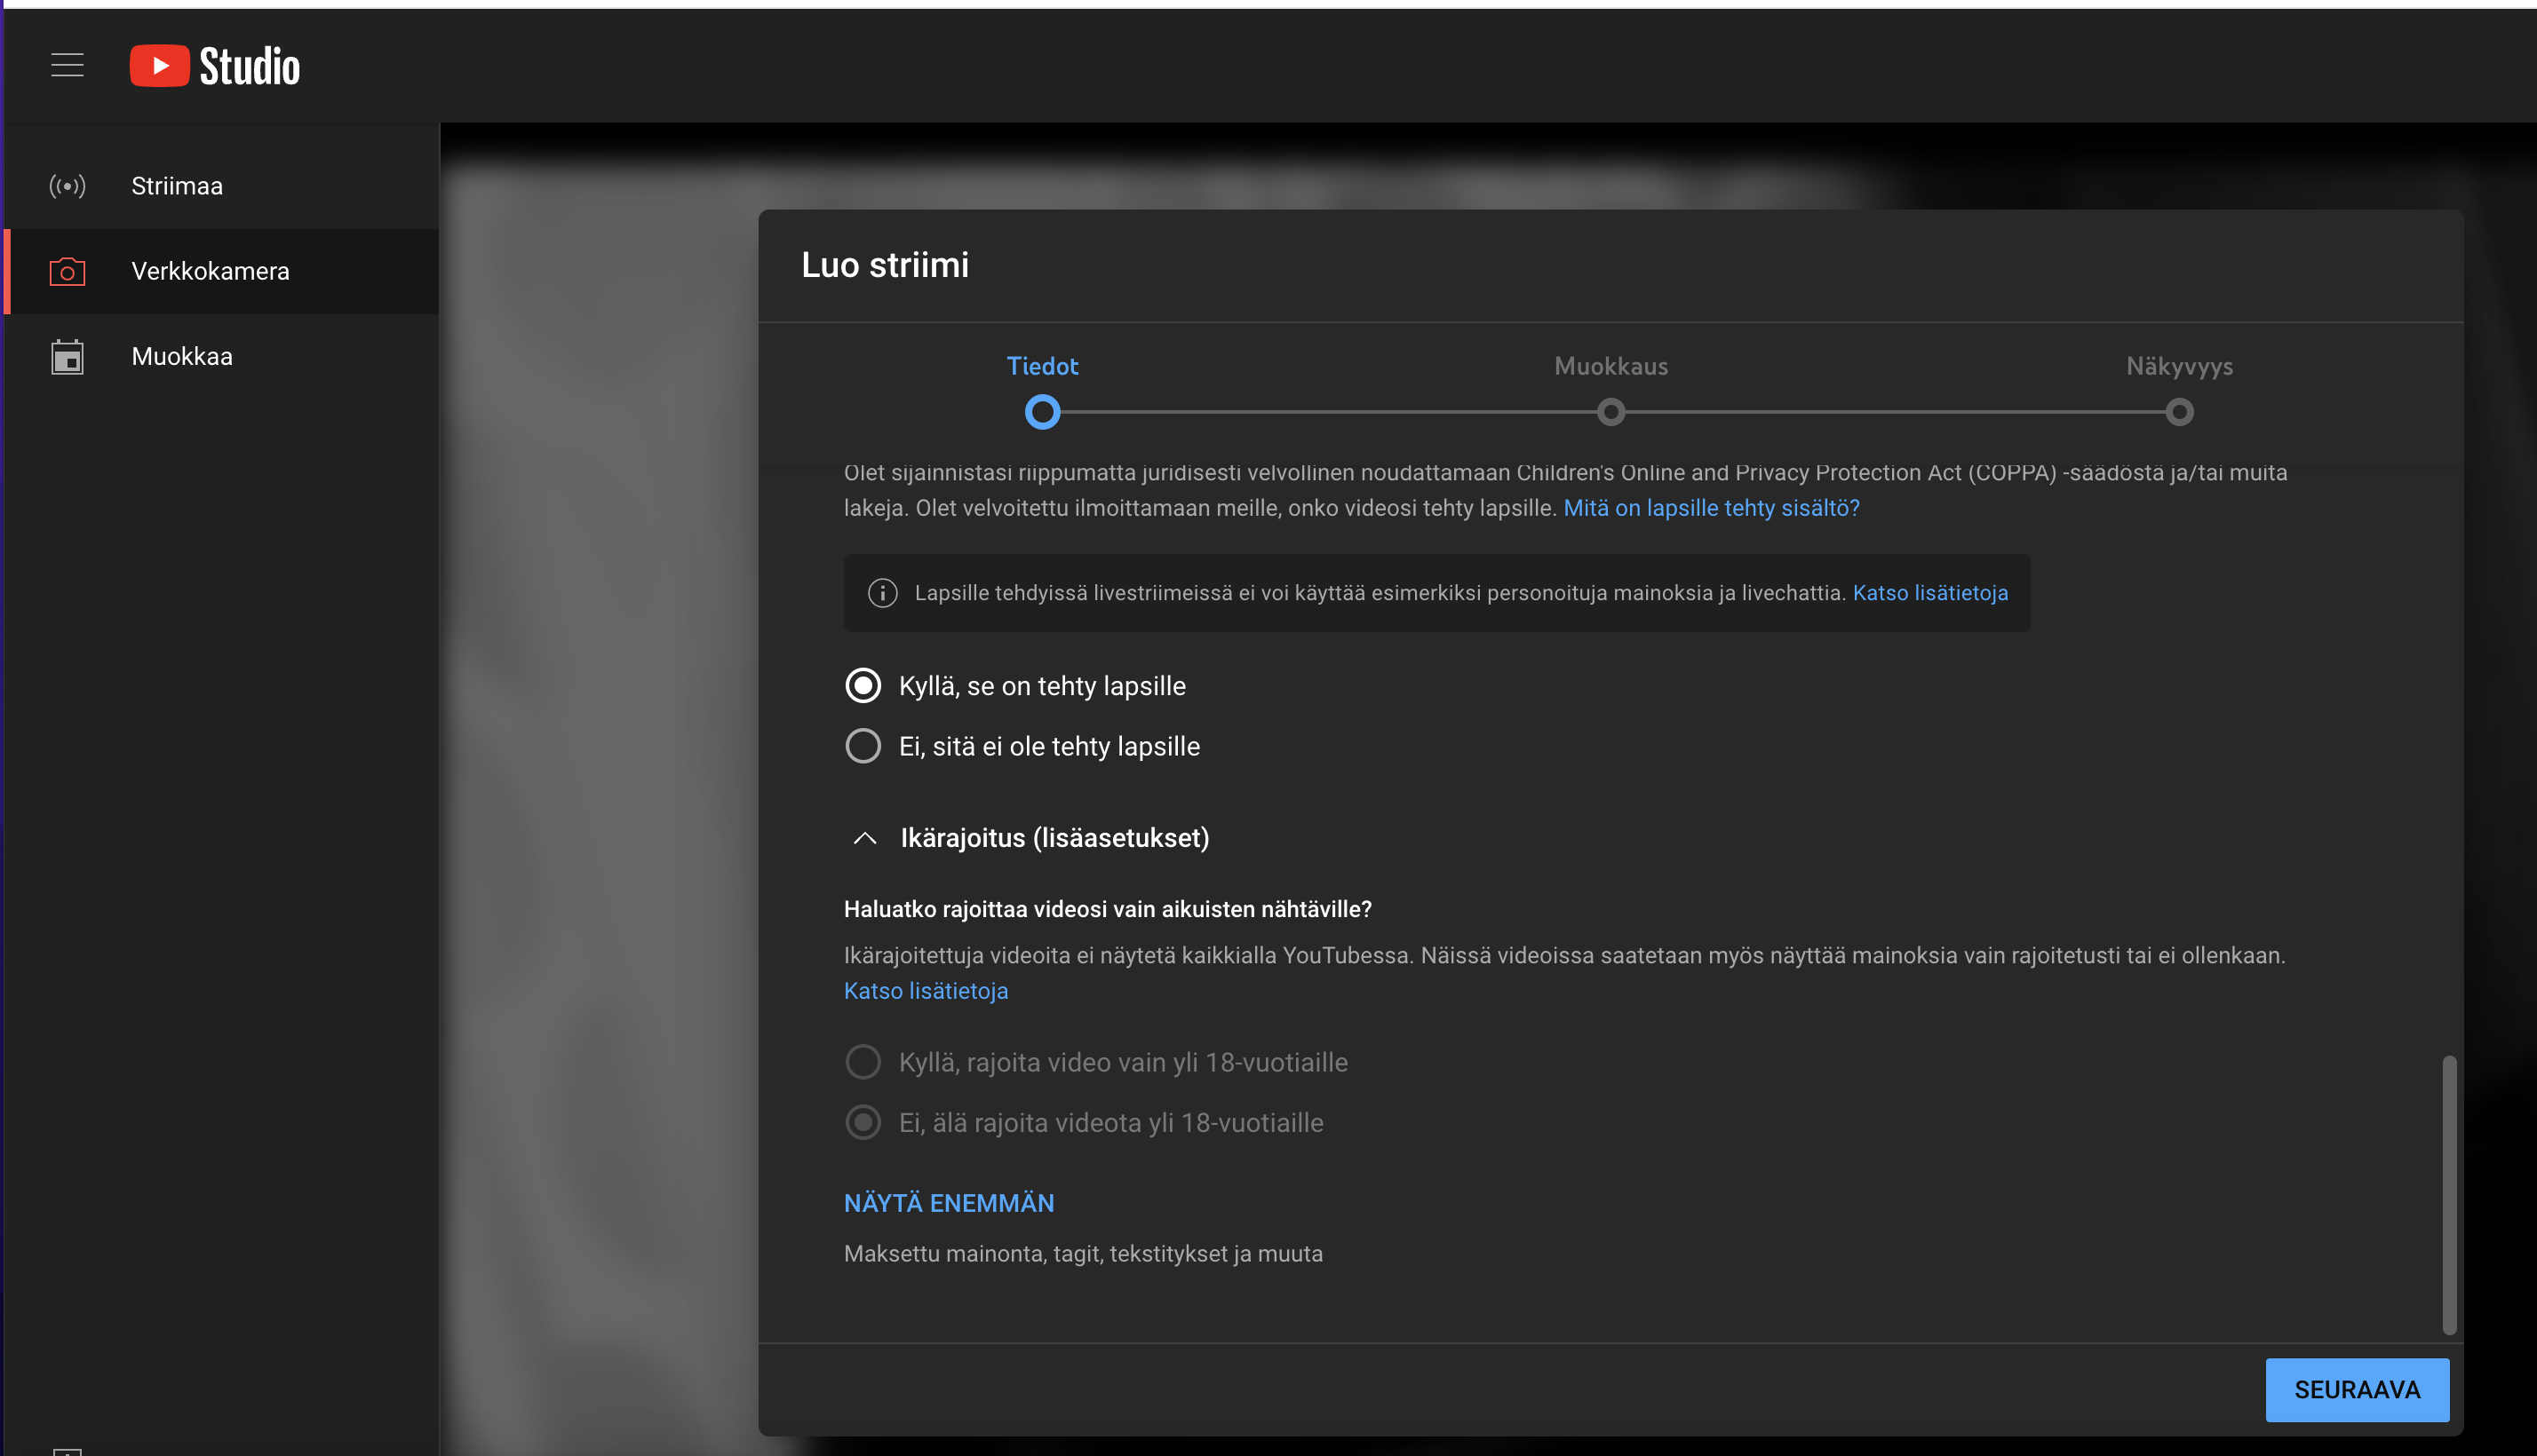Viewport: 2537px width, 1456px height.
Task: Collapse the Ikärajoitus (lisäasetukset) section
Action: pyautogui.click(x=865, y=838)
